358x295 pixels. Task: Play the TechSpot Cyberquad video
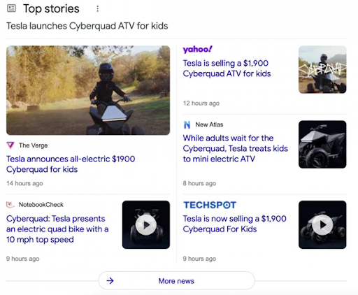[322, 224]
